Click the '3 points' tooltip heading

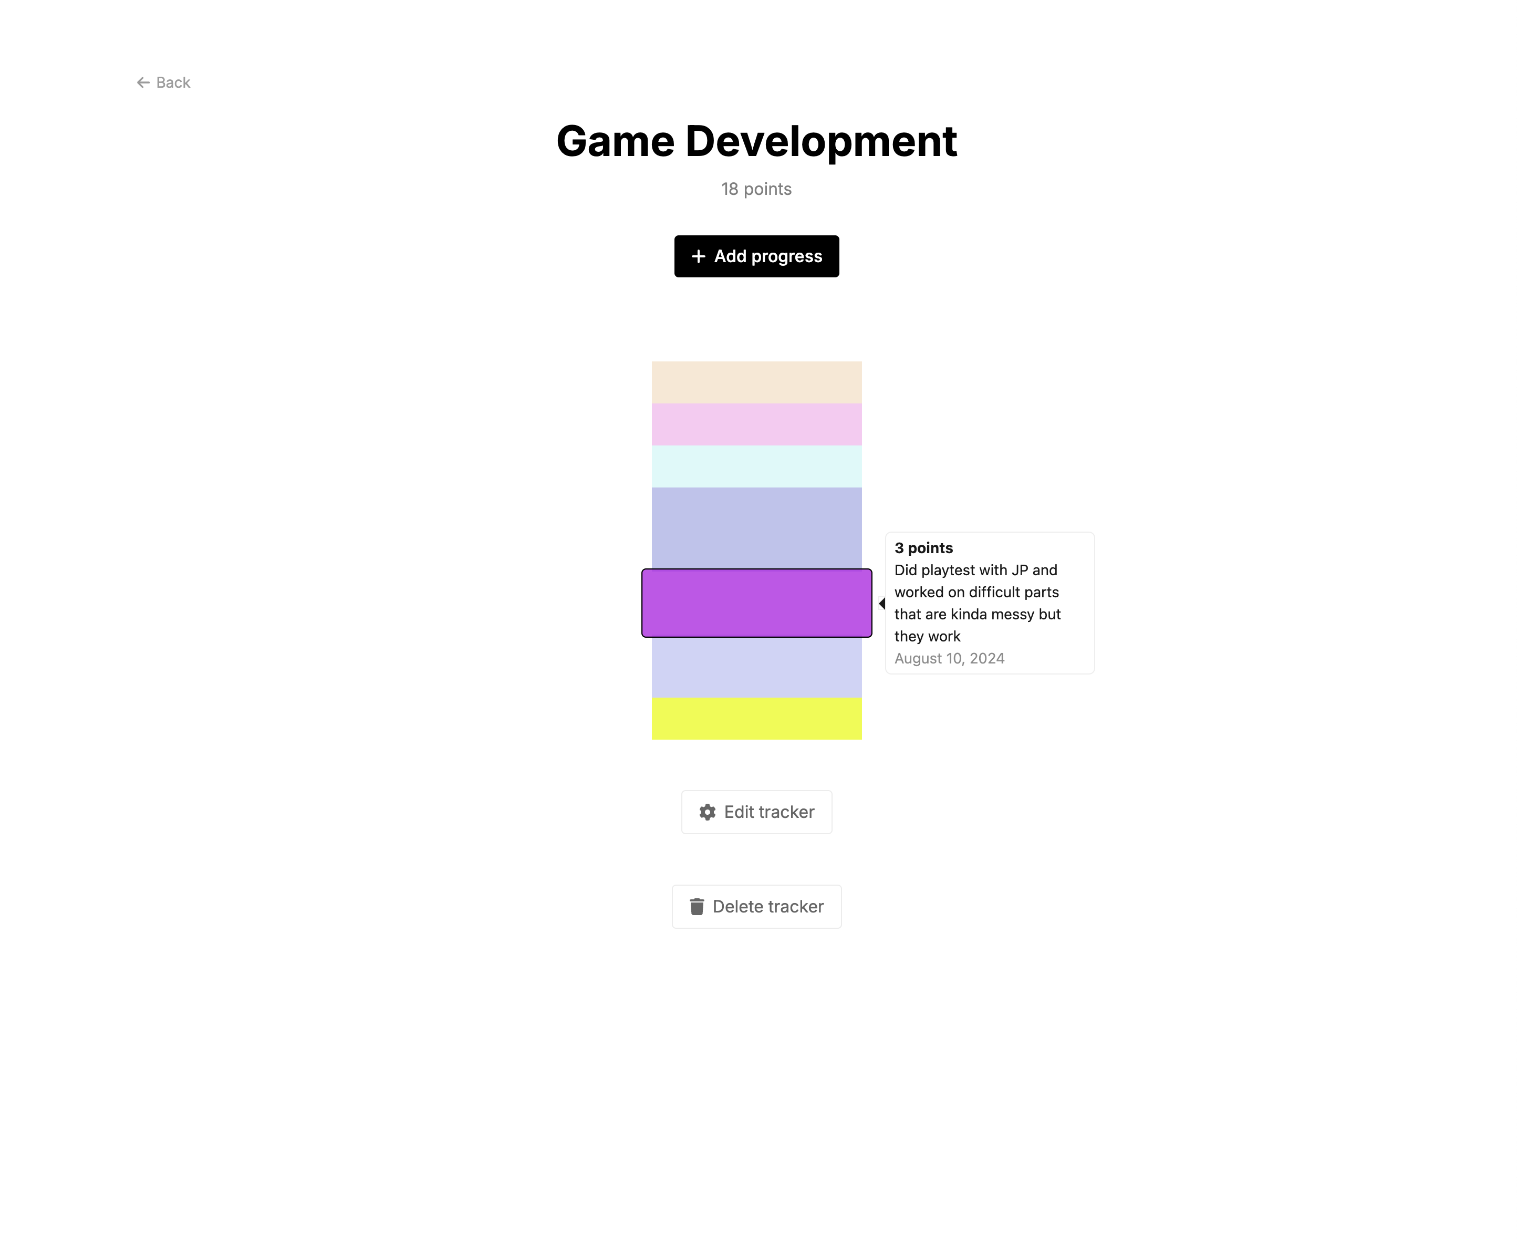(x=923, y=548)
